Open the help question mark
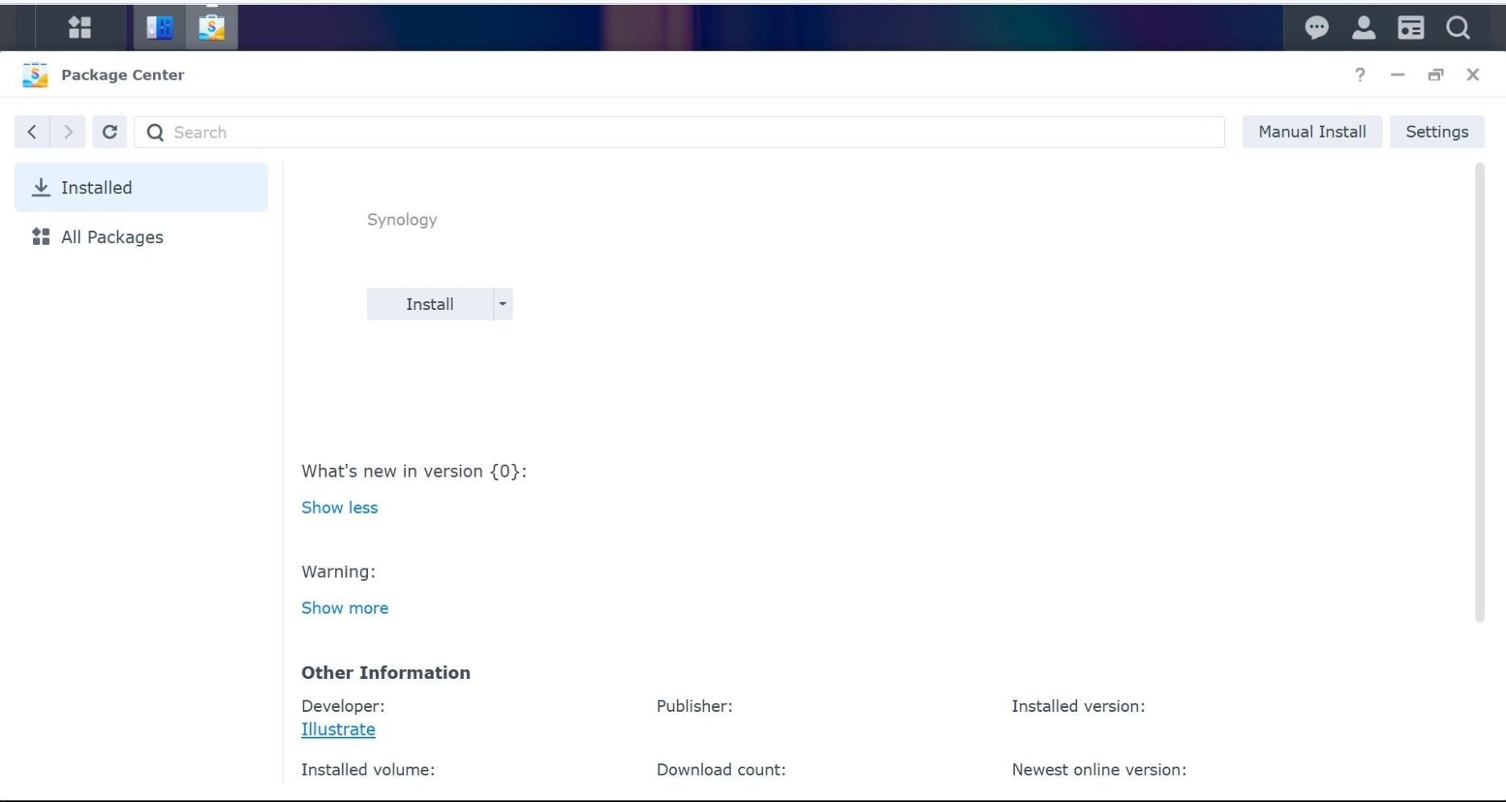Screen dimensions: 1506x802 (x=1360, y=75)
